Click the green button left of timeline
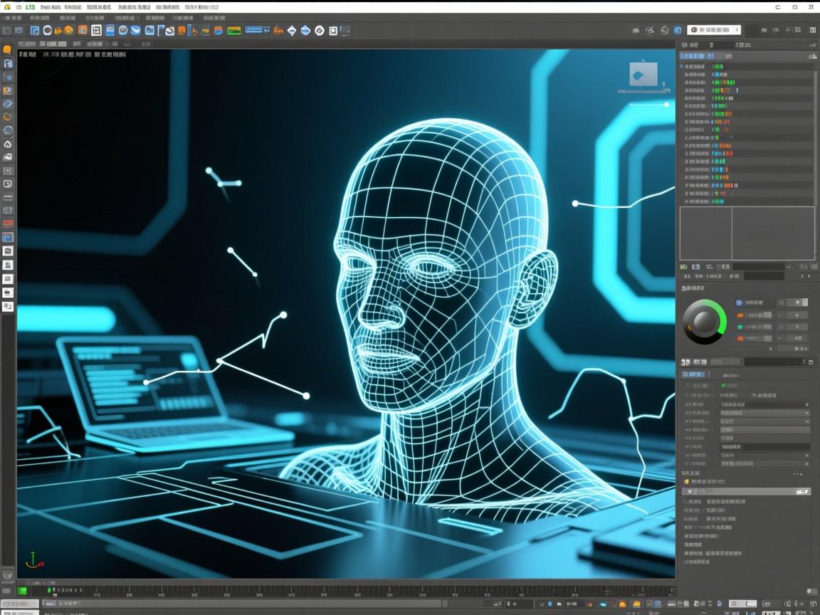820x615 pixels. [23, 590]
